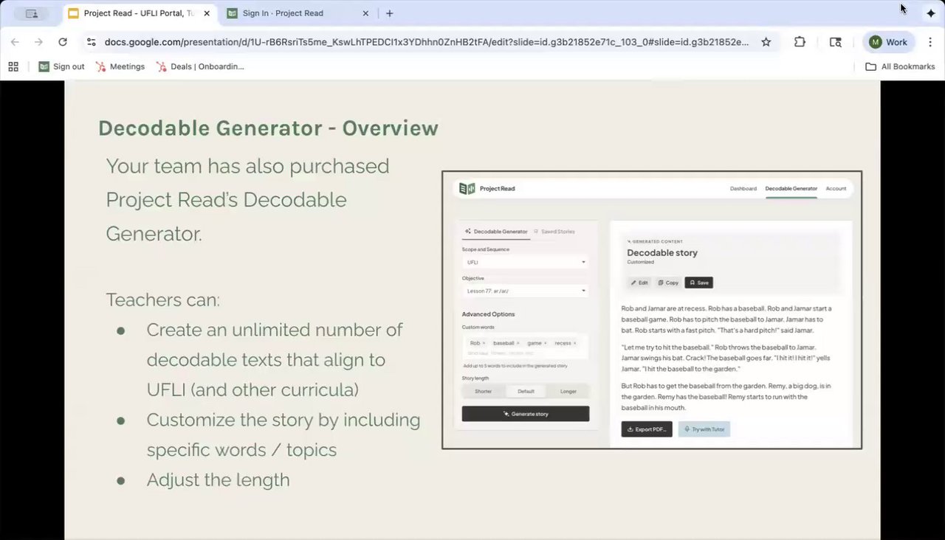Expand the Objective Lesson 77 dropdown
The height and width of the screenshot is (540, 945).
[x=525, y=291]
